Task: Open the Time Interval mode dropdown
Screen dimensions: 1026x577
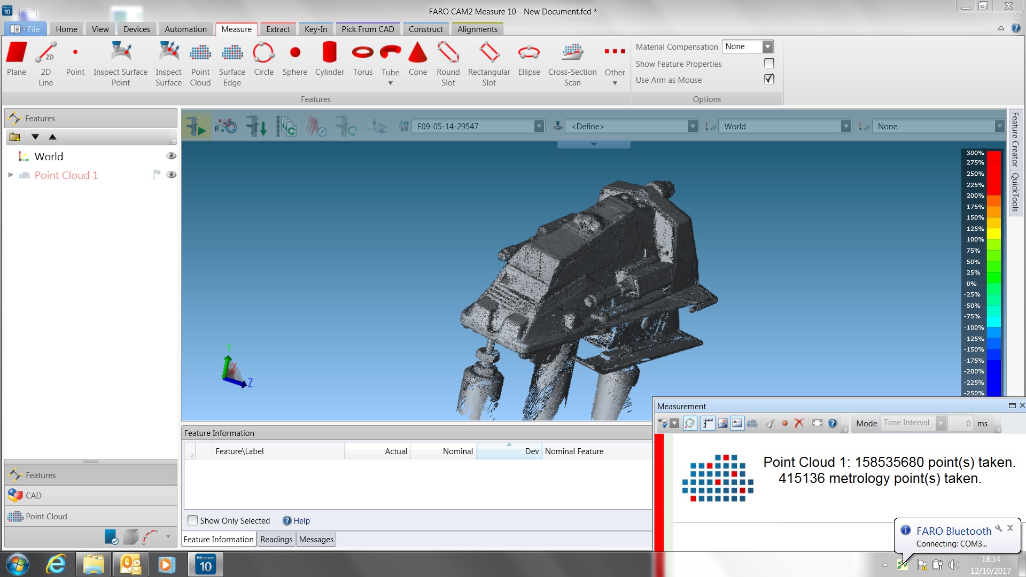Action: coord(941,423)
